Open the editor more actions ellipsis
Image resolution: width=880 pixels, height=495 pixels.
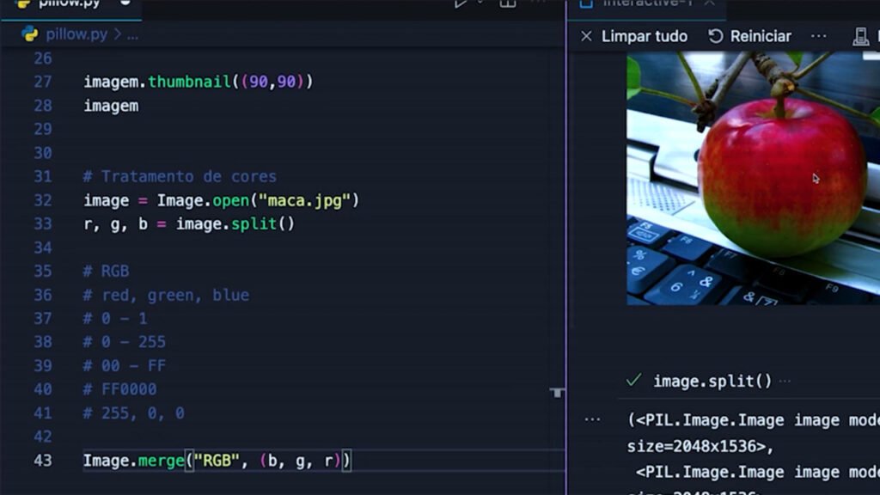[x=537, y=3]
